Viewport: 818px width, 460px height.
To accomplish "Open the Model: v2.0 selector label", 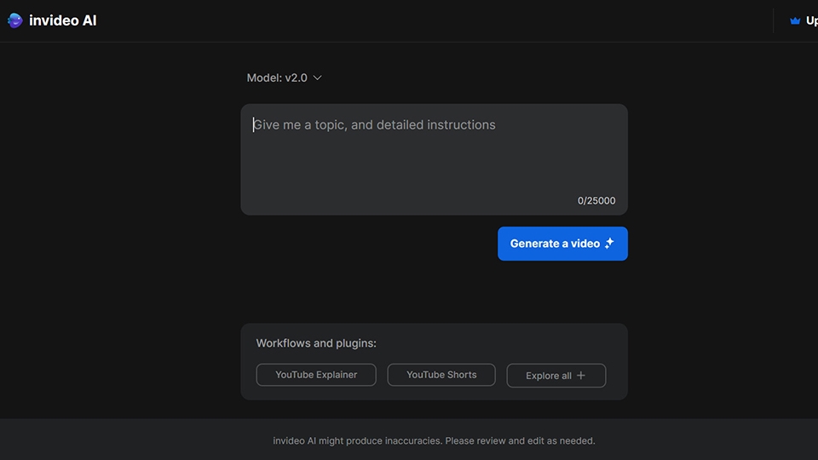I will click(264, 78).
